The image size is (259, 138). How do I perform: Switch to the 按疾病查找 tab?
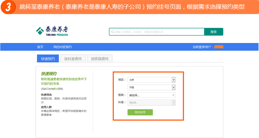[x=100, y=59]
